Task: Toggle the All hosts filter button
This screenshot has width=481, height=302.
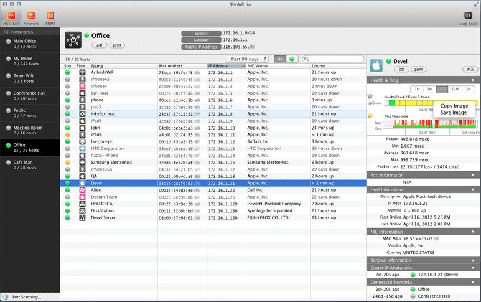Action: [280, 59]
